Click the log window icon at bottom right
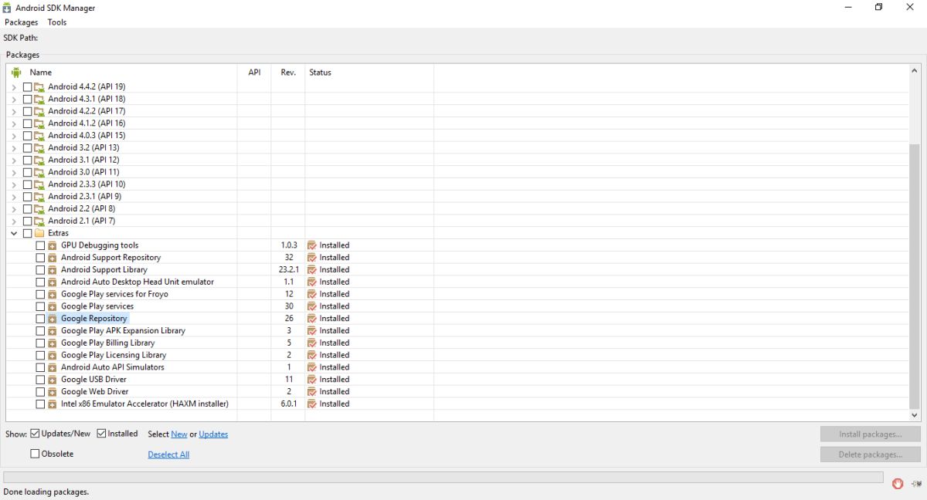Viewport: 927px width, 500px height. [x=916, y=484]
